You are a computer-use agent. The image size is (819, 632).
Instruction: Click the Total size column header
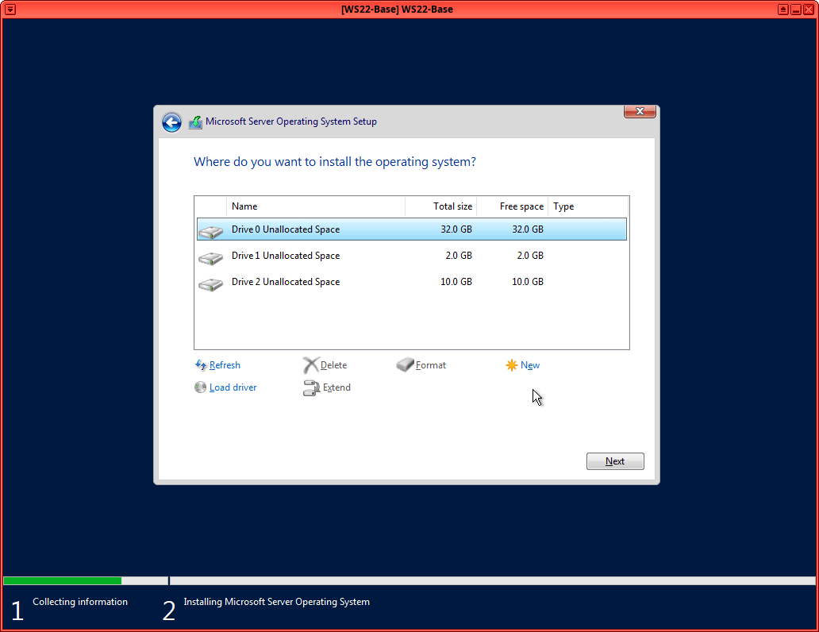coord(440,206)
